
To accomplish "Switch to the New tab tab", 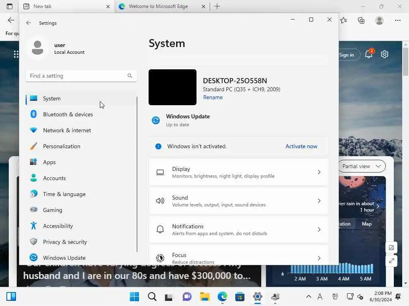I will [67, 6].
